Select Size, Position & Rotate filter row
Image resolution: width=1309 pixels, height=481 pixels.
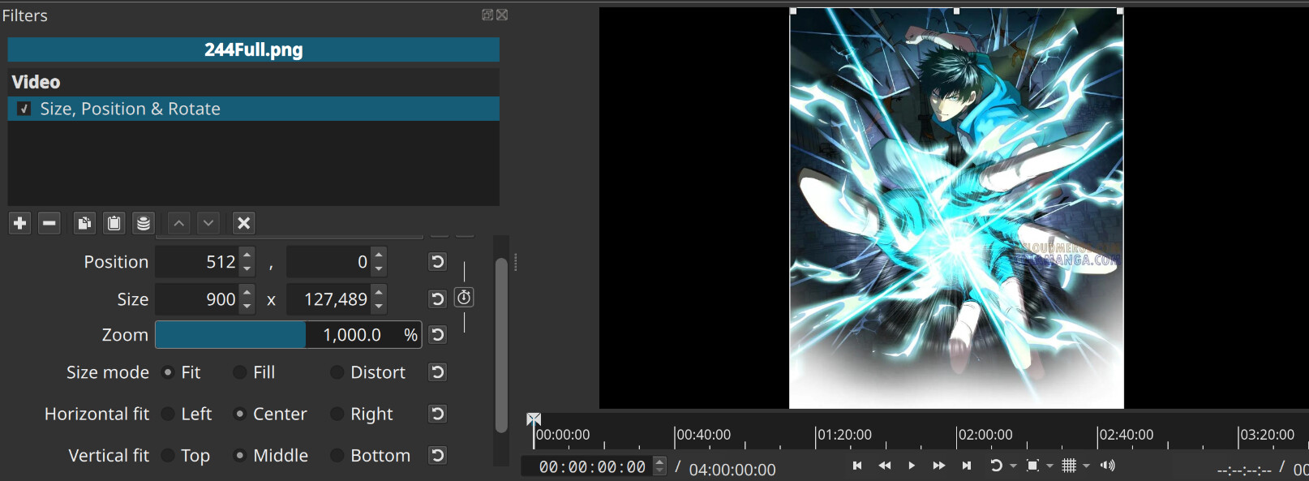click(254, 109)
